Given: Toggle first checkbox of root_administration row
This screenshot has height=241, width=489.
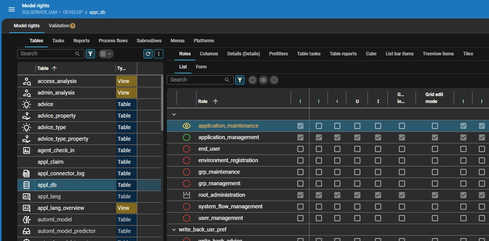Looking at the screenshot, I should tap(300, 195).
